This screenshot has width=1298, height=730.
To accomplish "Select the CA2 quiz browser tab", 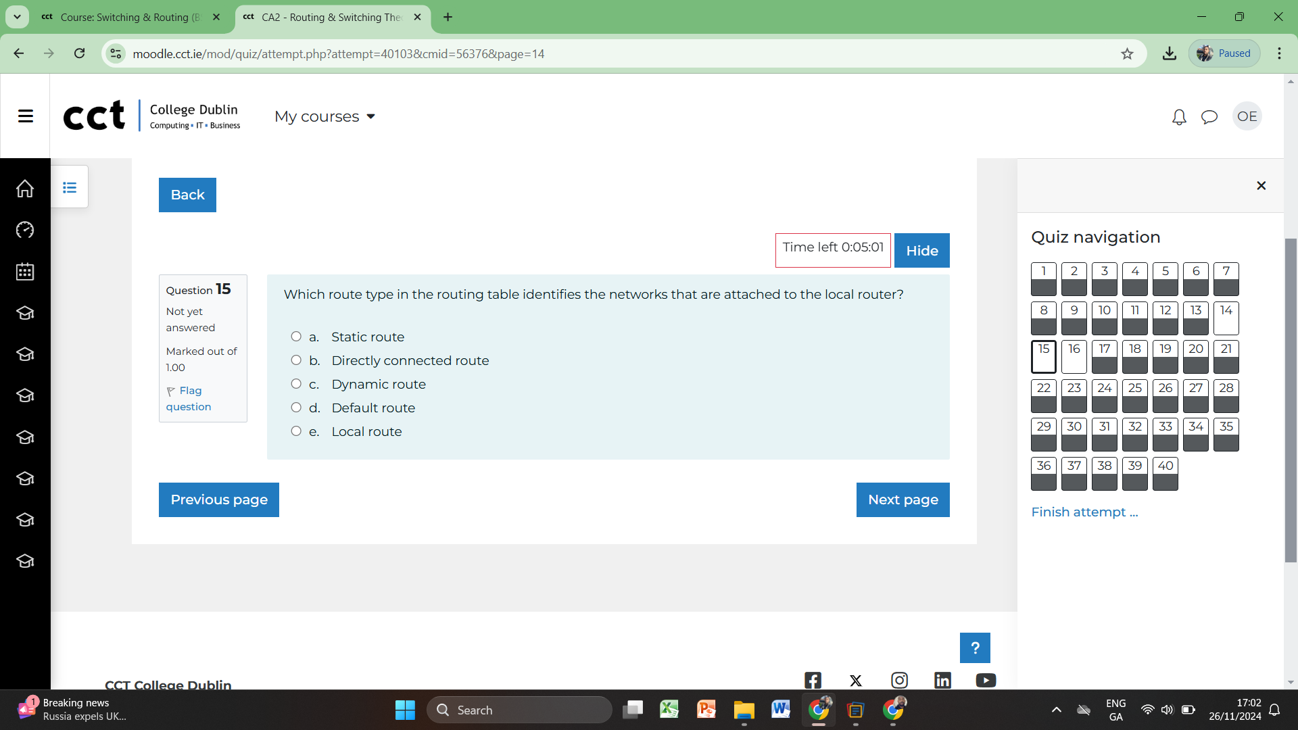I will (x=331, y=17).
